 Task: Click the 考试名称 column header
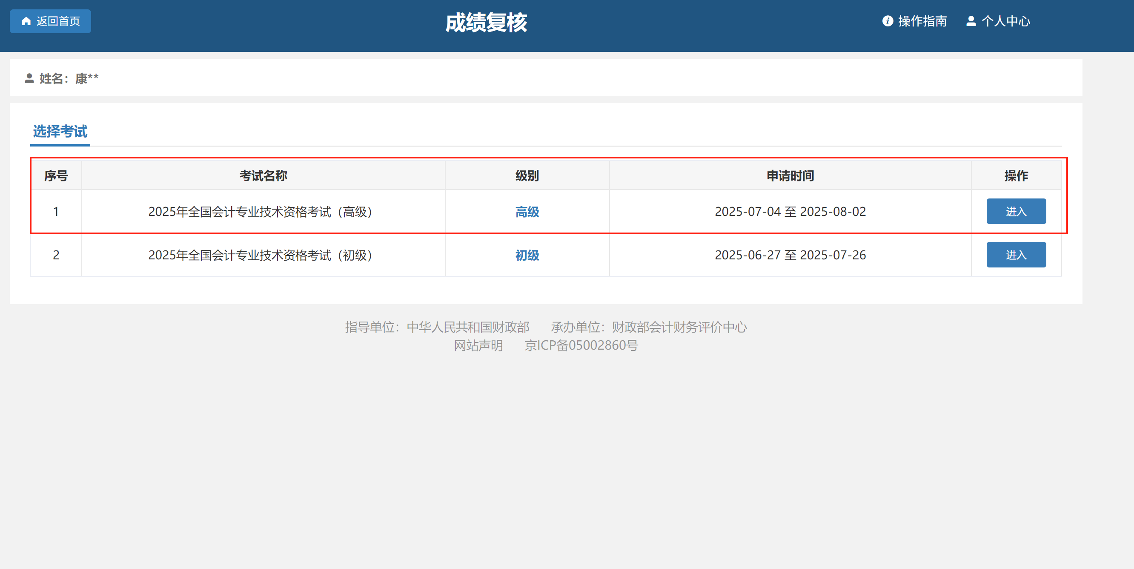(x=263, y=176)
